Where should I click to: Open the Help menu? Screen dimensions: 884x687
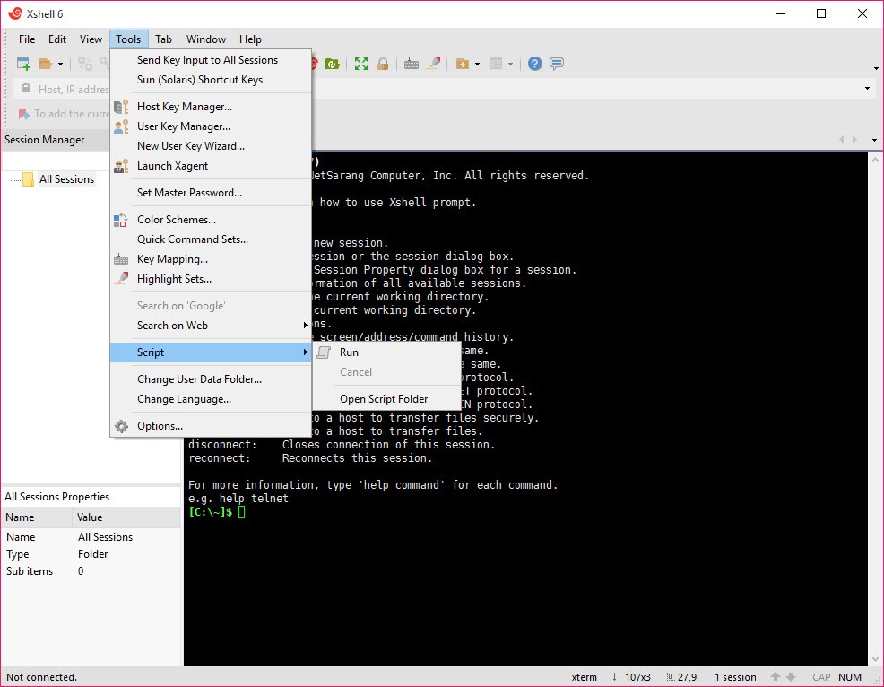click(250, 39)
